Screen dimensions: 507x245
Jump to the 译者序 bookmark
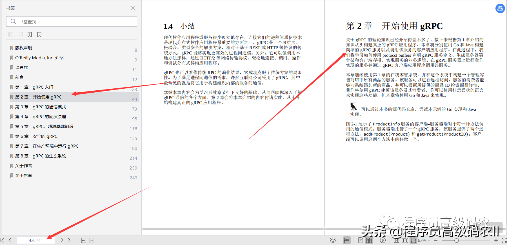point(21,68)
